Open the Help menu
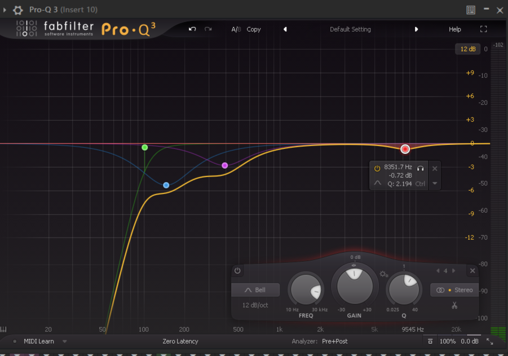Image resolution: width=508 pixels, height=356 pixels. 454,29
